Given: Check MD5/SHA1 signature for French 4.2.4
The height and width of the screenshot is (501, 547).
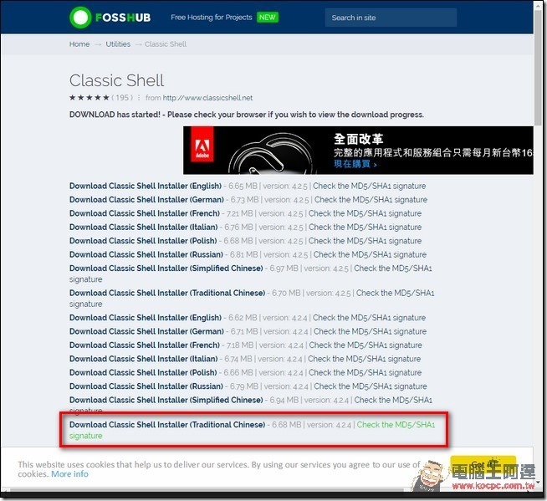Looking at the screenshot, I should point(366,345).
